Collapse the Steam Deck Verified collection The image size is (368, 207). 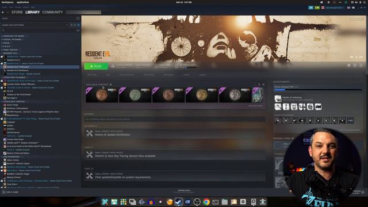[14, 102]
